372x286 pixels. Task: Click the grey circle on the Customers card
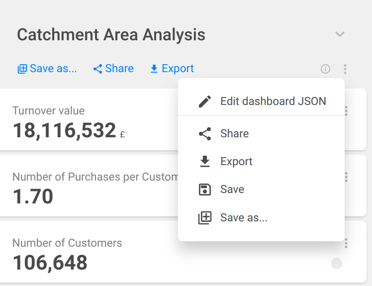pyautogui.click(x=337, y=263)
